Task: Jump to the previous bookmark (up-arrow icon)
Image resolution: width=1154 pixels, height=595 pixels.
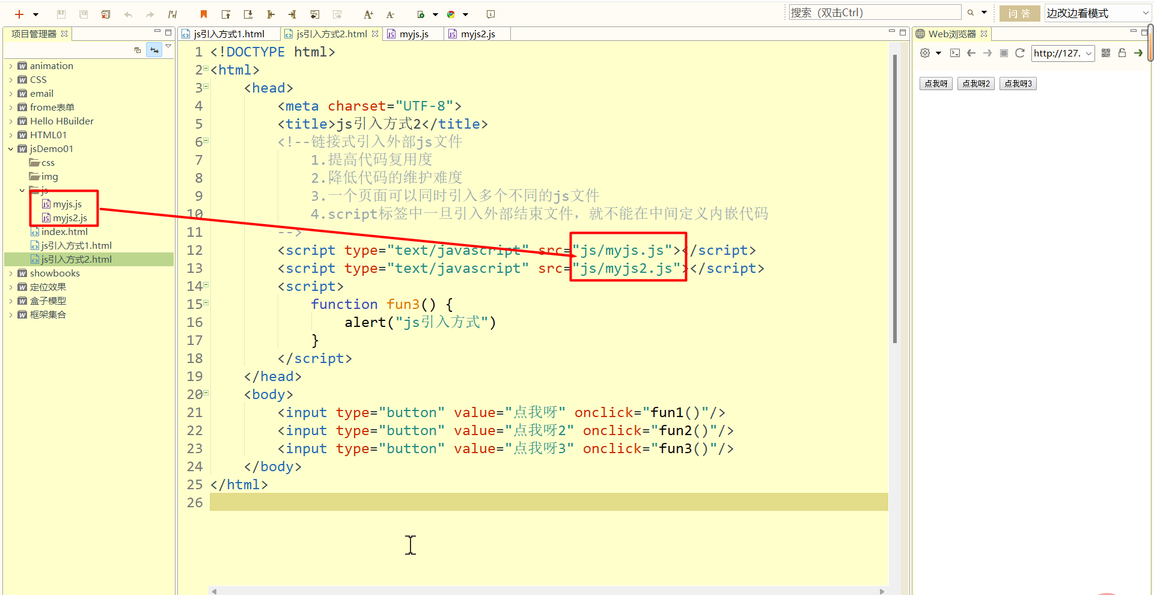Action: pyautogui.click(x=226, y=14)
